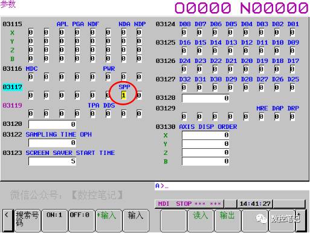Click the 读入 softkey

point(200,220)
